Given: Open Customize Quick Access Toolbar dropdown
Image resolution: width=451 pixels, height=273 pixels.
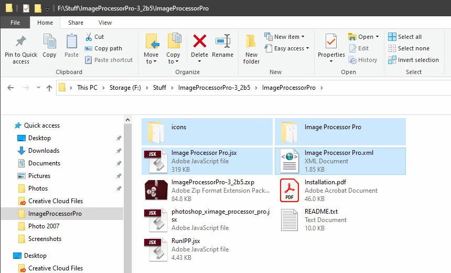Looking at the screenshot, I should (x=47, y=8).
